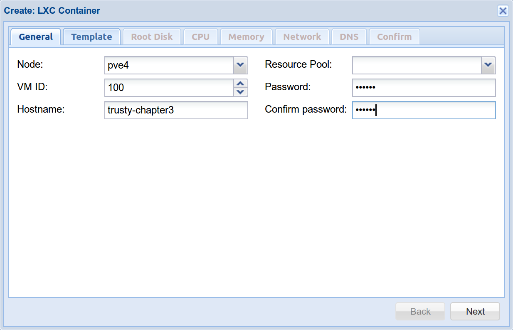
Task: Open the Node dropdown arrow
Action: [x=240, y=65]
